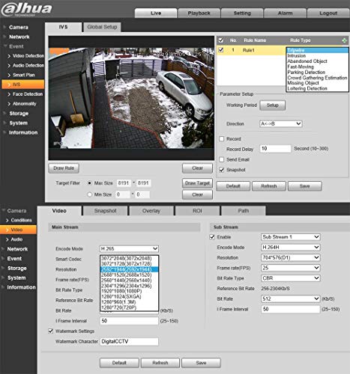Click the Dahua logo
The width and height of the screenshot is (350, 374).
click(x=26, y=9)
